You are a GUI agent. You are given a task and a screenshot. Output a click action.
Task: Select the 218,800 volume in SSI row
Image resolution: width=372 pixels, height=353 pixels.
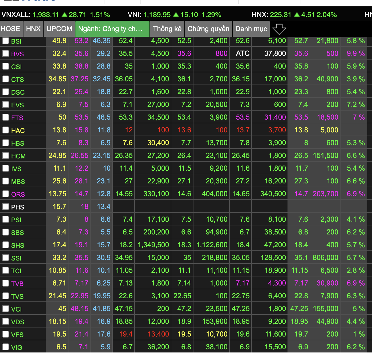[x=215, y=258]
